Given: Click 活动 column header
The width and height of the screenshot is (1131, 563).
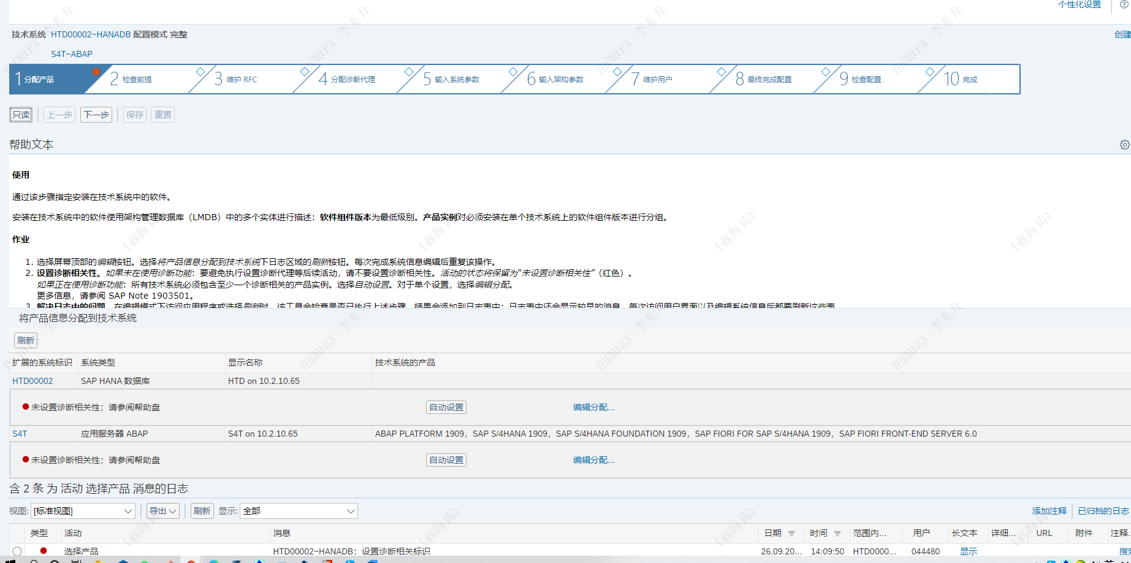Looking at the screenshot, I should 73,533.
